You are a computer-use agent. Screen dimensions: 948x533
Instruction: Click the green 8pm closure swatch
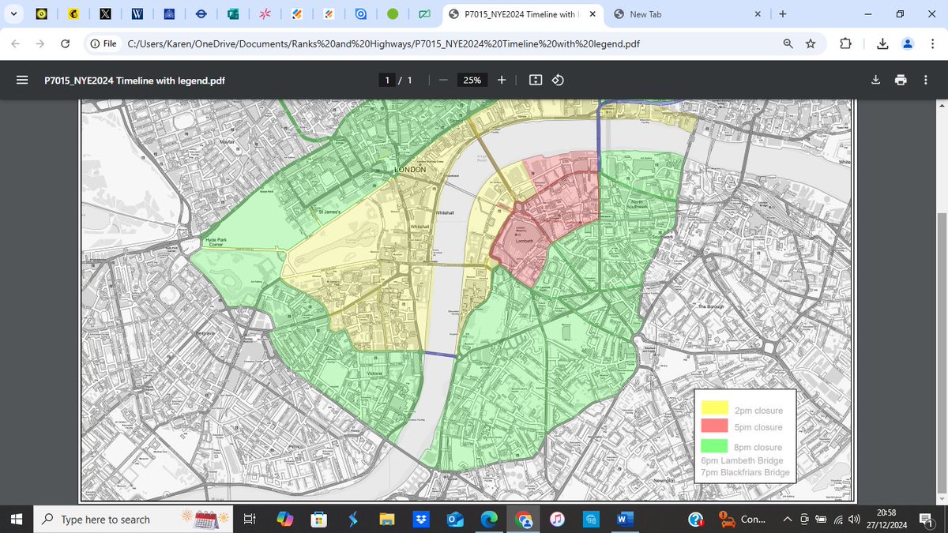pyautogui.click(x=715, y=445)
